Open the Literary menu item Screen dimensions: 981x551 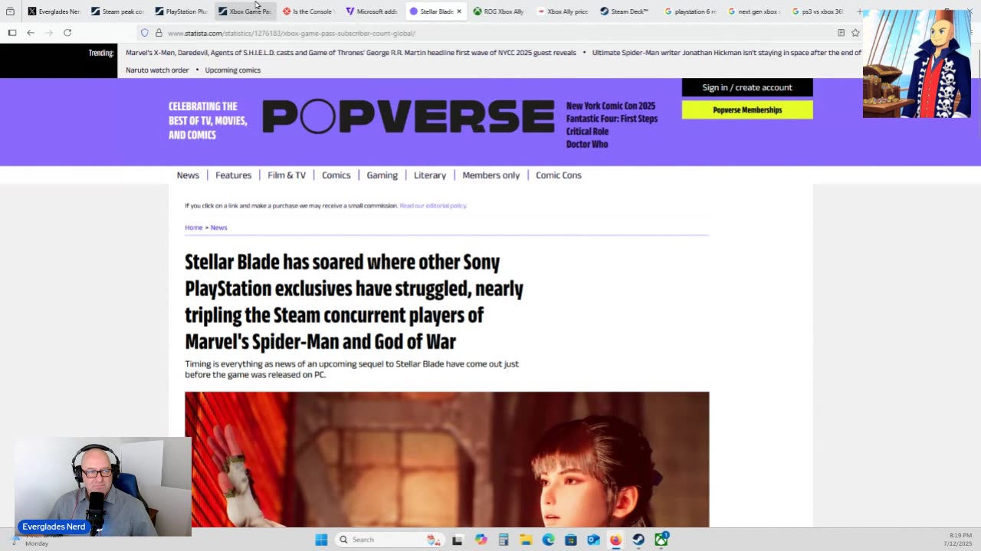(430, 175)
